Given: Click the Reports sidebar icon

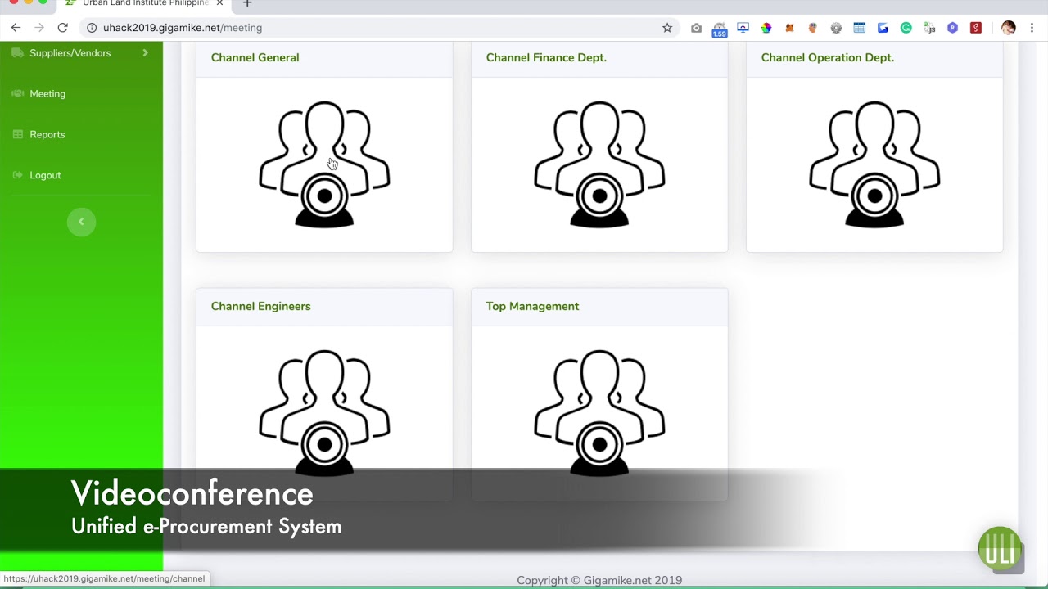Looking at the screenshot, I should click(17, 134).
